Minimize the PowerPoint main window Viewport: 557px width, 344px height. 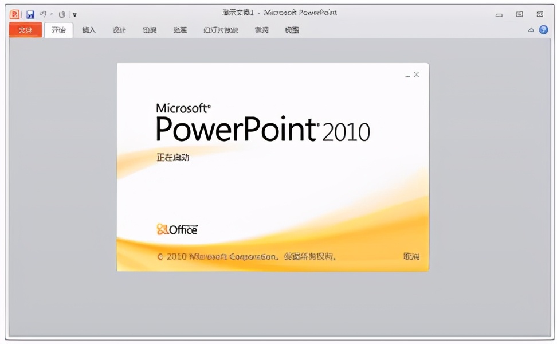click(x=499, y=14)
